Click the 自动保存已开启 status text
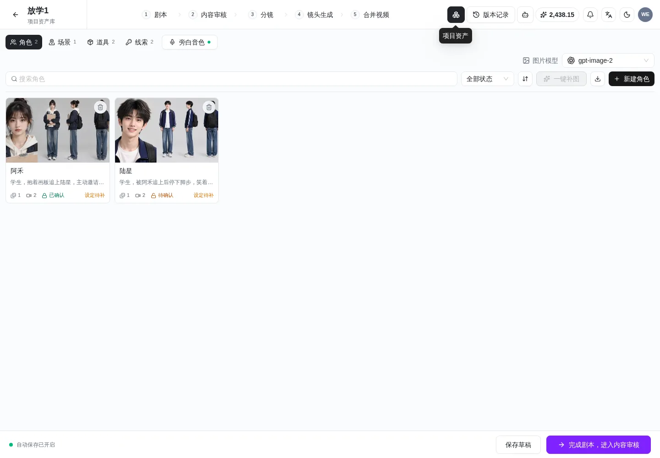The width and height of the screenshot is (660, 458). (36, 445)
